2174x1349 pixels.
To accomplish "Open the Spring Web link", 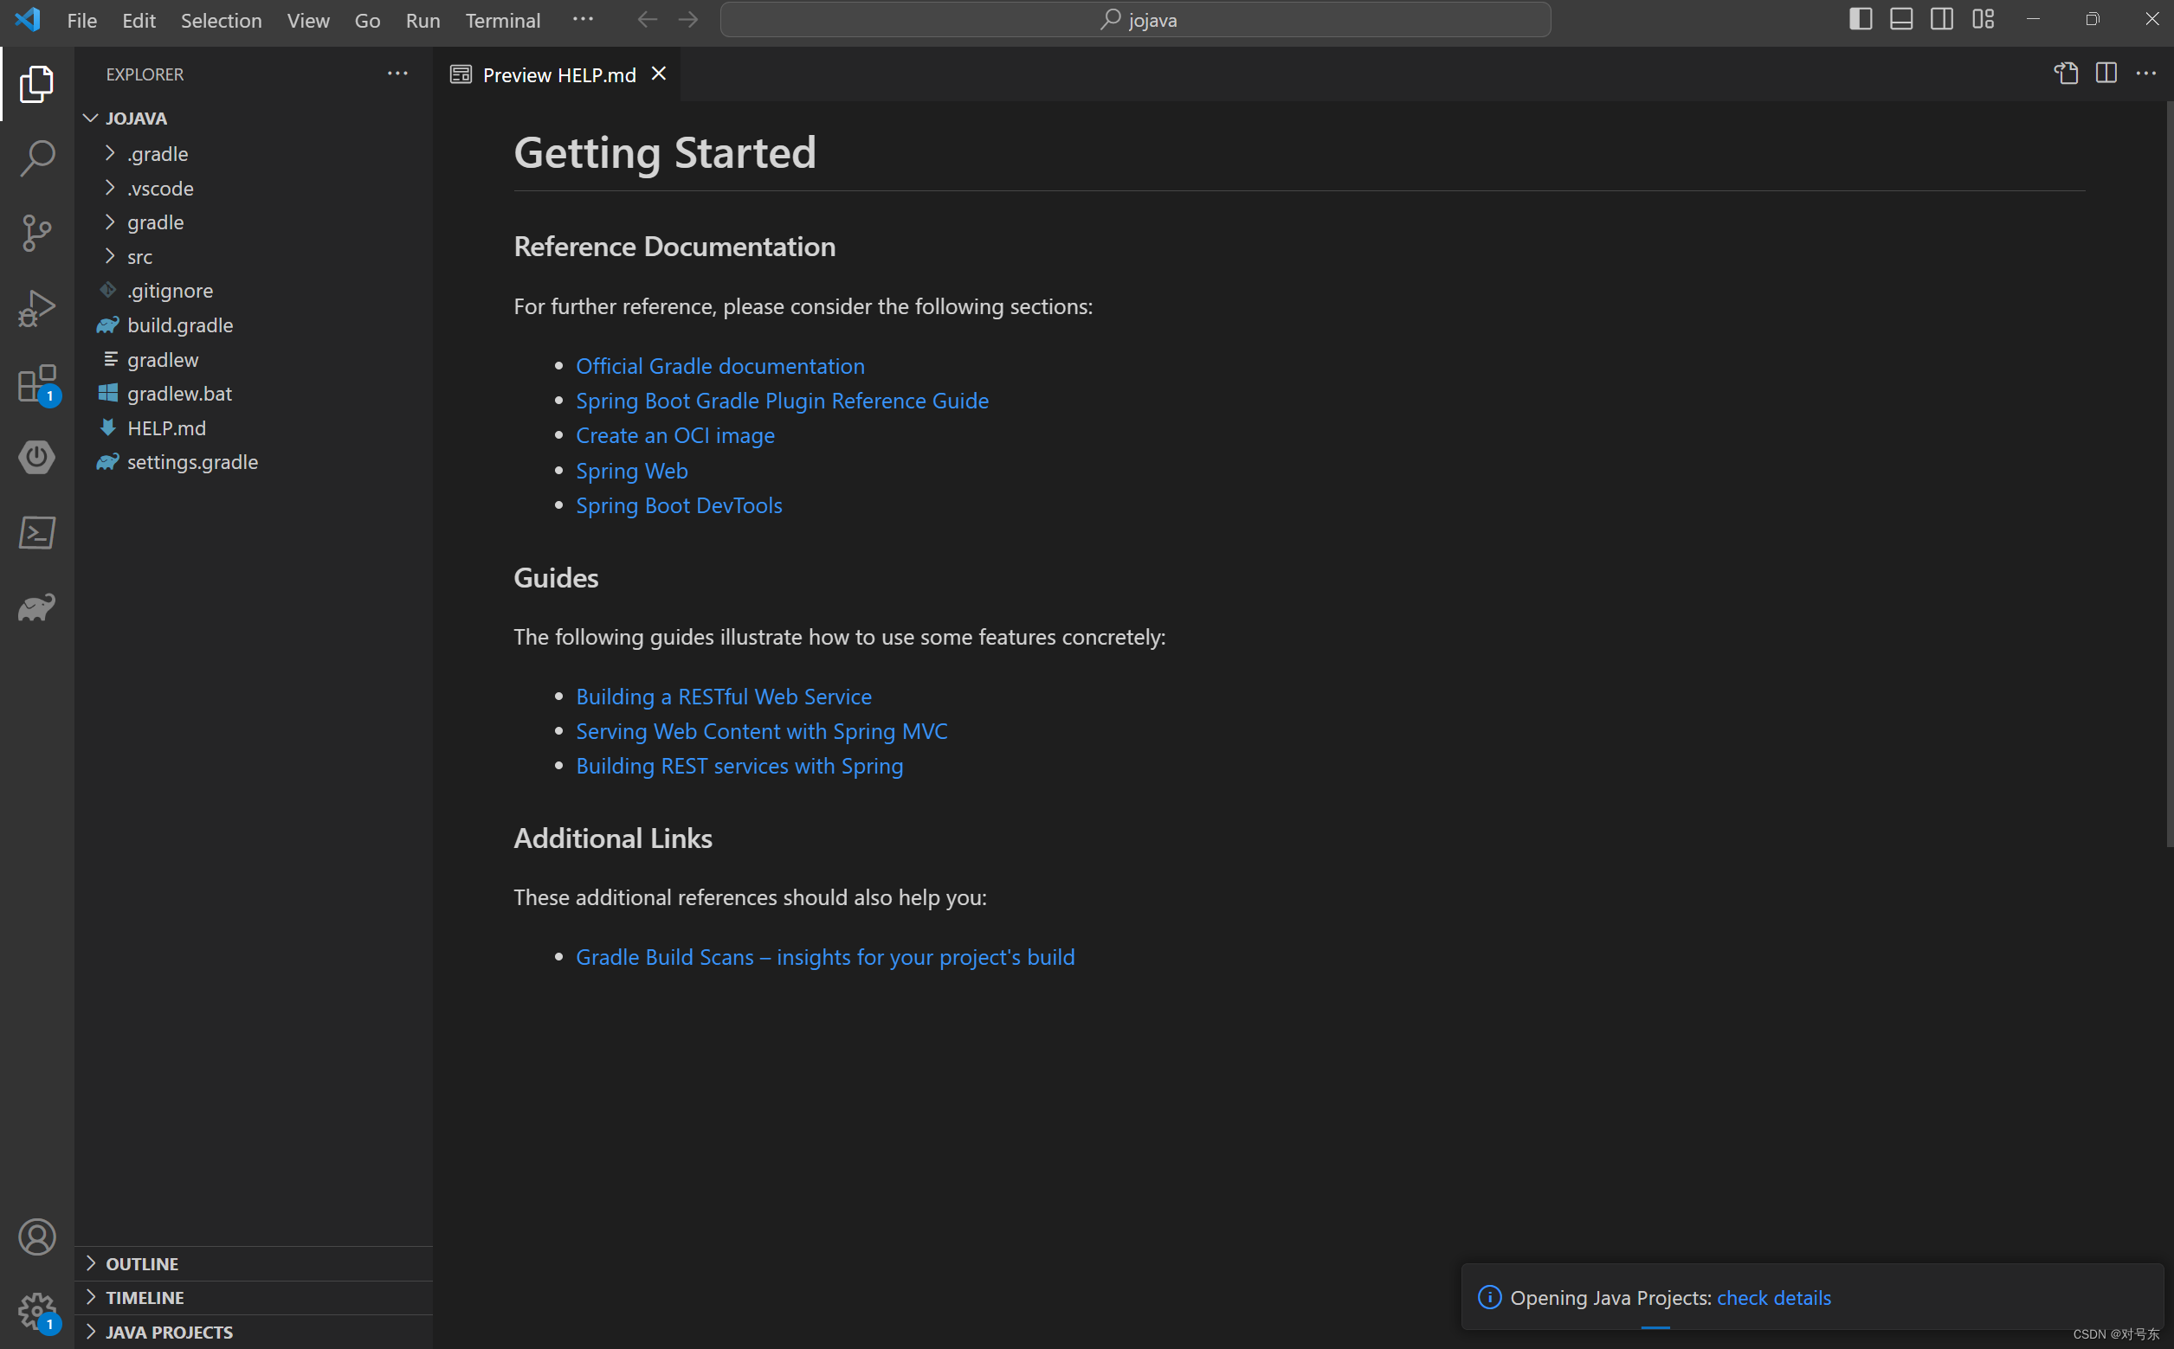I will [x=631, y=470].
